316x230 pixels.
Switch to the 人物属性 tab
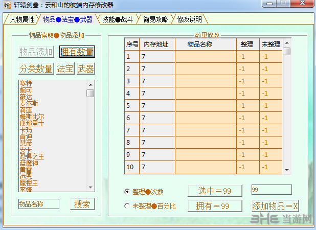[21, 19]
